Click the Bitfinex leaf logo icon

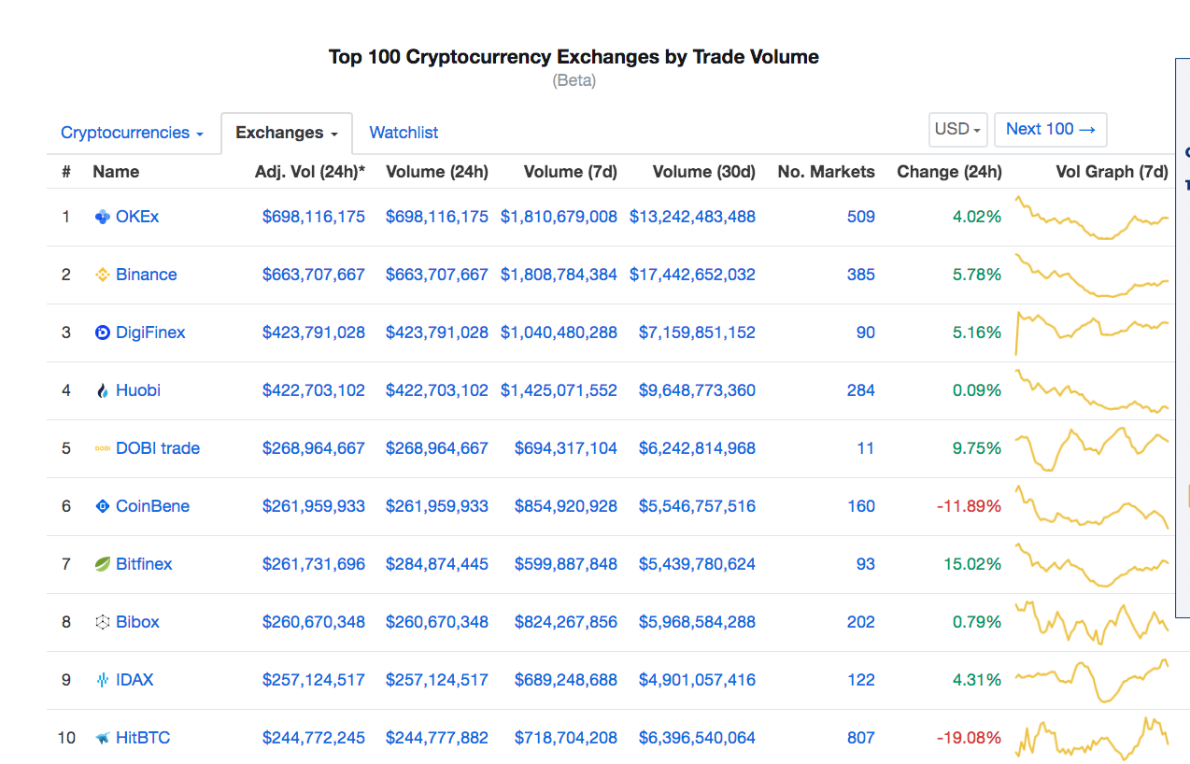coord(103,564)
